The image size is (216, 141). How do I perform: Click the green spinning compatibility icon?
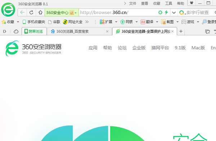click(160, 13)
